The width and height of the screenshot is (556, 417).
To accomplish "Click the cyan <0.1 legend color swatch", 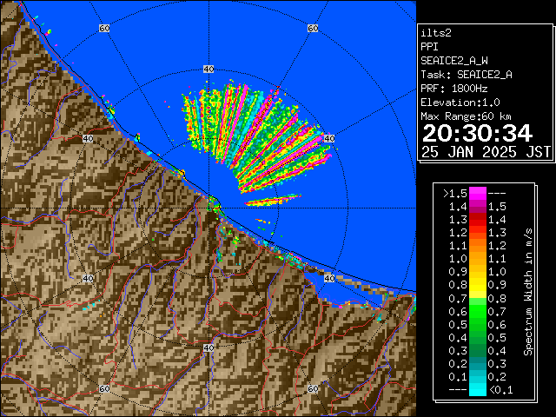I will (477, 390).
